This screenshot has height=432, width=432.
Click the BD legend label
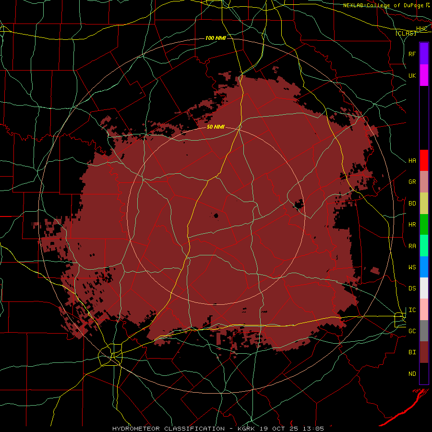[x=412, y=204]
